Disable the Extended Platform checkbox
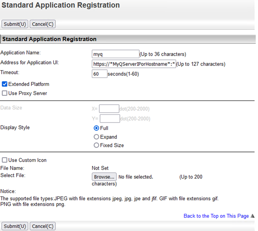 (5, 84)
